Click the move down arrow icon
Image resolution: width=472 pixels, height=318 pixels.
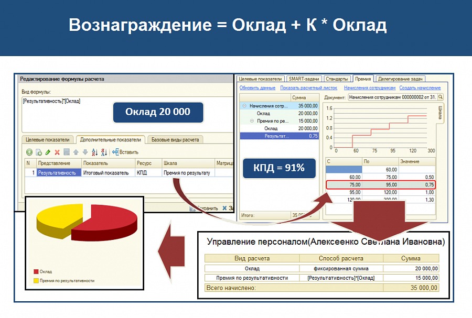click(x=85, y=152)
